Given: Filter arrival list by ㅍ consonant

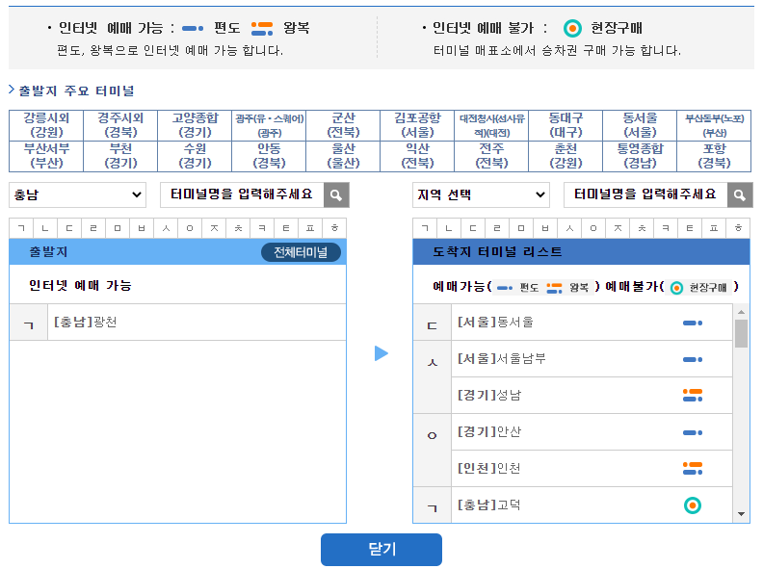Looking at the screenshot, I should click(714, 228).
